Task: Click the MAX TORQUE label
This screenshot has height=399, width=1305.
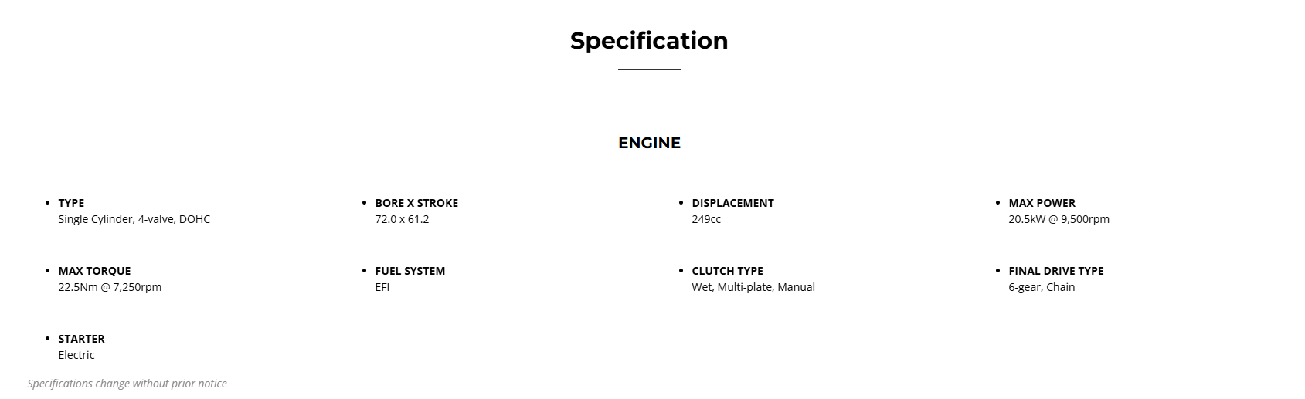Action: tap(94, 271)
